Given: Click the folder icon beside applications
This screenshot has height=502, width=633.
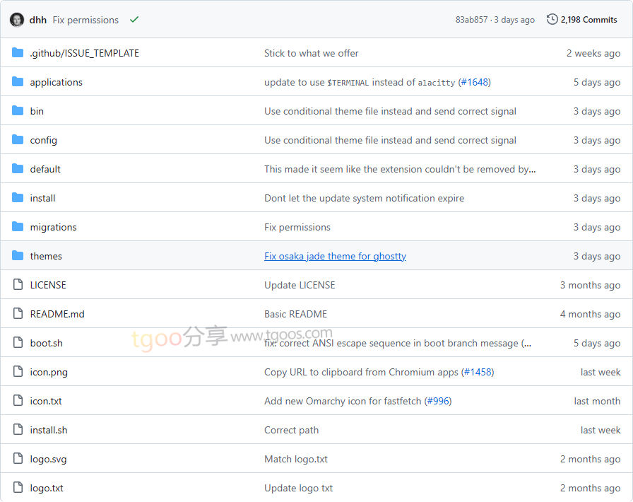Looking at the screenshot, I should (x=18, y=82).
